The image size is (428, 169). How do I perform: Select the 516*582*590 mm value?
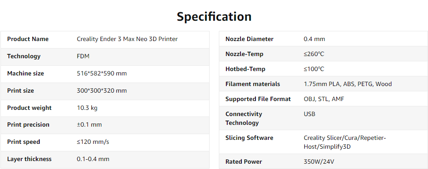pyautogui.click(x=102, y=73)
